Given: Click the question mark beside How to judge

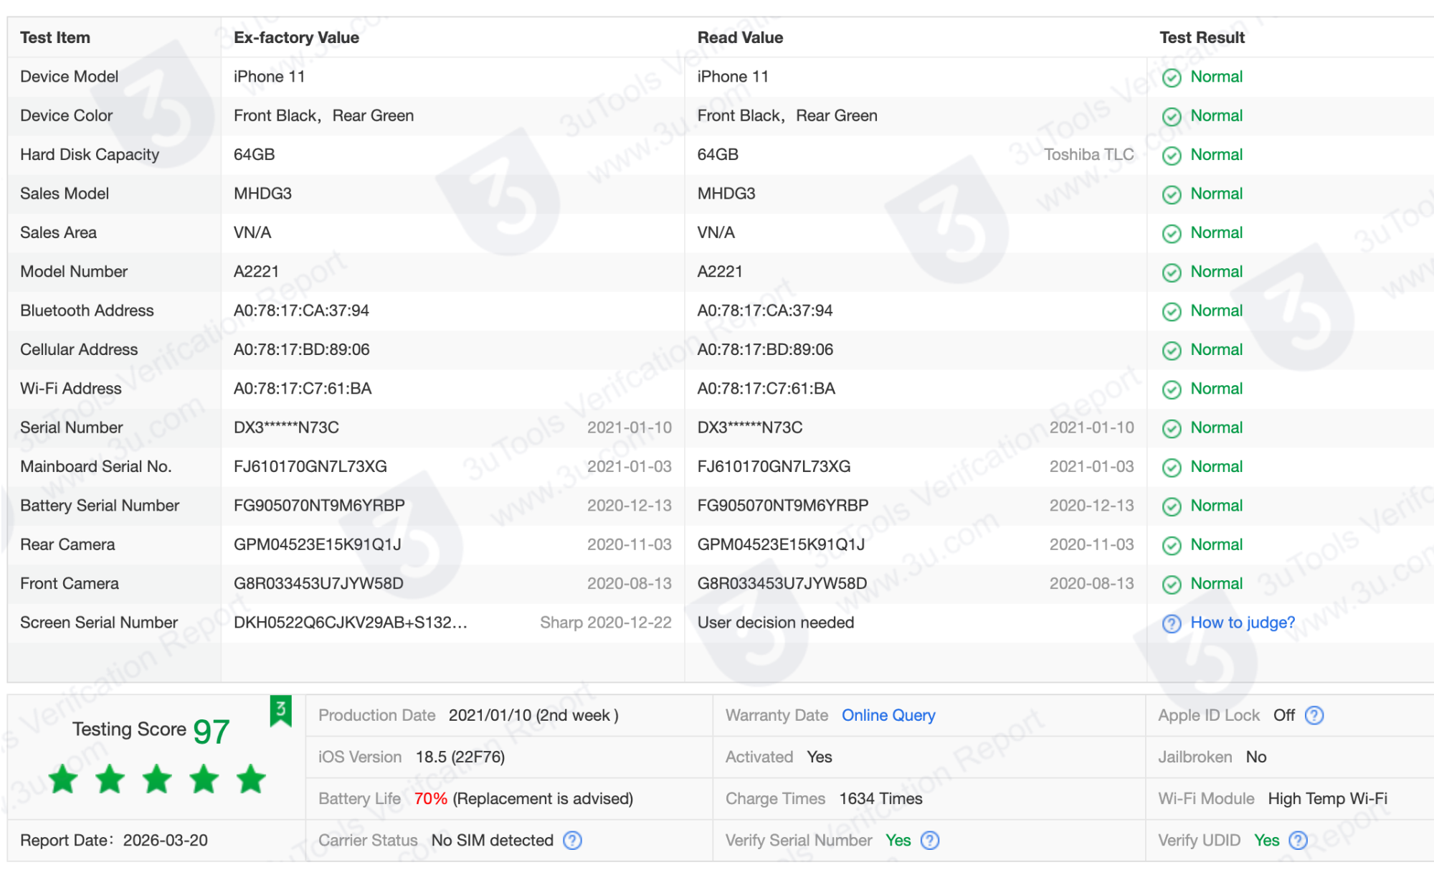Looking at the screenshot, I should tap(1172, 623).
